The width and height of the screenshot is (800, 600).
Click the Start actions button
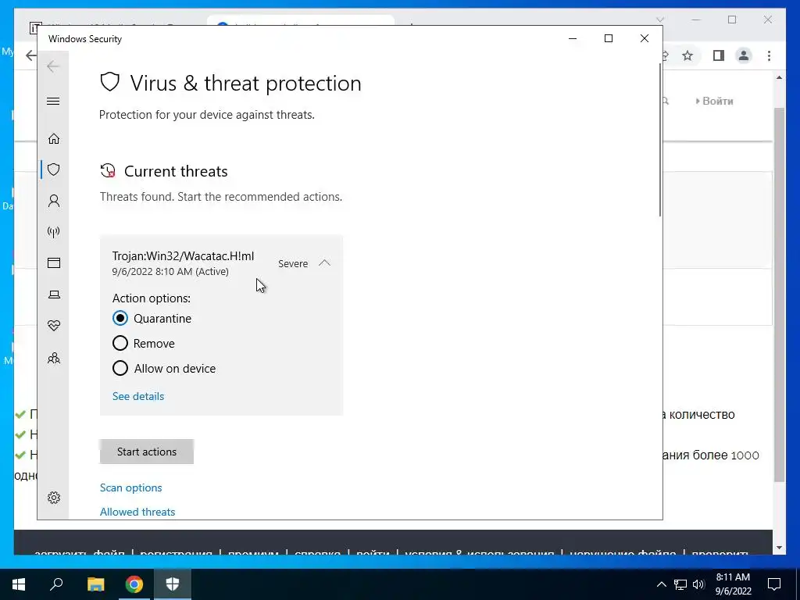click(146, 452)
